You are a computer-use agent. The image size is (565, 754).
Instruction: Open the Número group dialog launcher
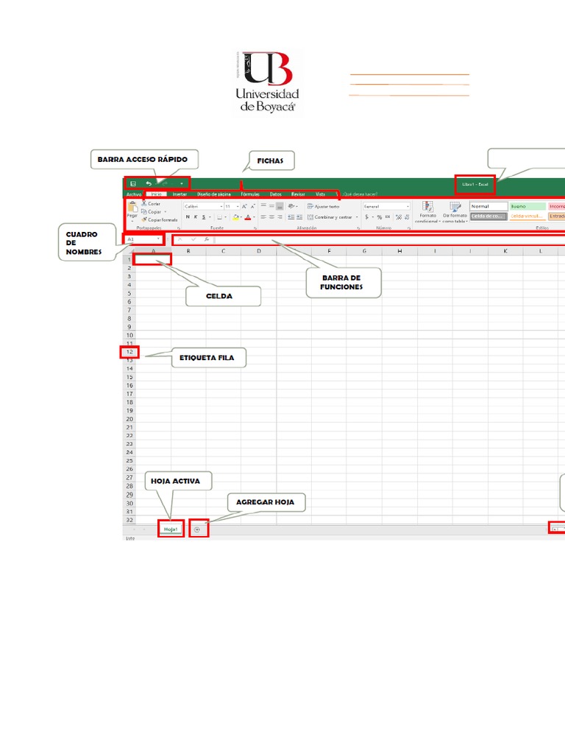(x=409, y=228)
